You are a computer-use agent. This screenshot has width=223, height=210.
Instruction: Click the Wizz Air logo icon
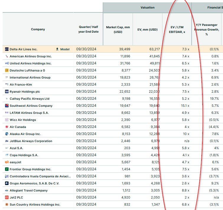pyautogui.click(x=7, y=120)
